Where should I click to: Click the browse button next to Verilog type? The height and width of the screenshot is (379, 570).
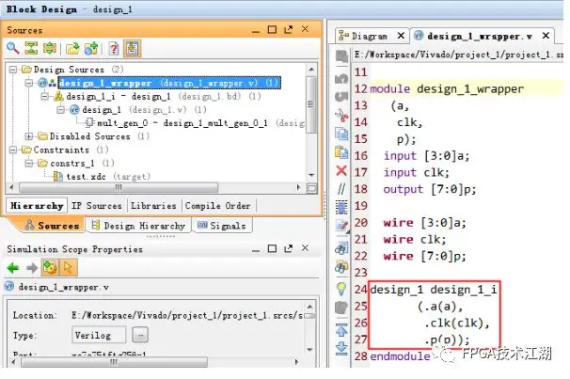point(139,335)
